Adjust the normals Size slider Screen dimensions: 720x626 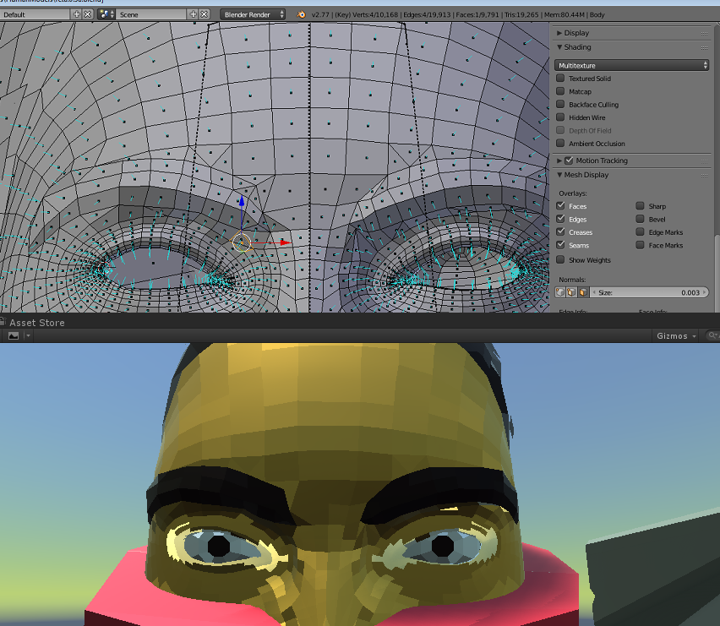click(651, 292)
